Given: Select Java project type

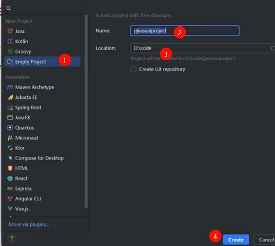Looking at the screenshot, I should point(42,31).
